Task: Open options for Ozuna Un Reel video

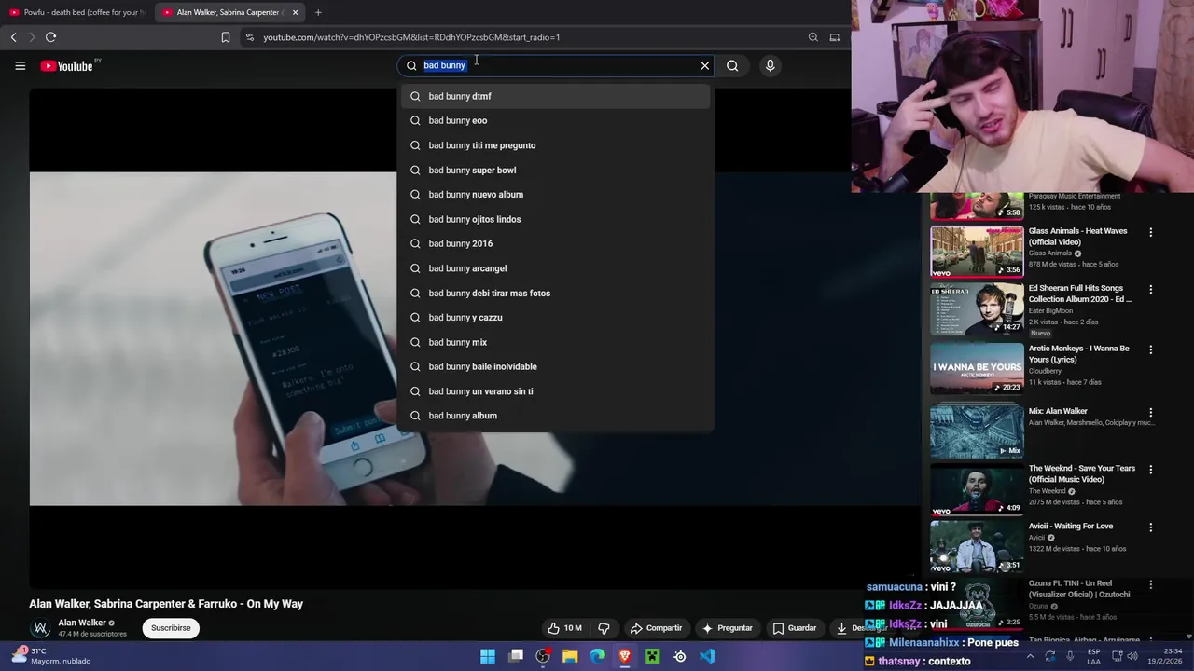Action: point(1150,584)
